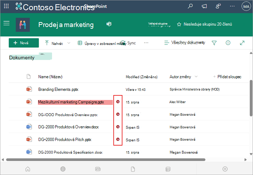Click the file type column header icon
The height and width of the screenshot is (175, 253).
[28, 76]
